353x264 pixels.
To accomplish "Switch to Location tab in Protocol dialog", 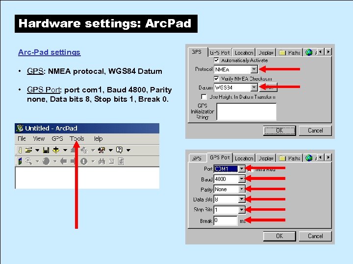I will 244,53.
